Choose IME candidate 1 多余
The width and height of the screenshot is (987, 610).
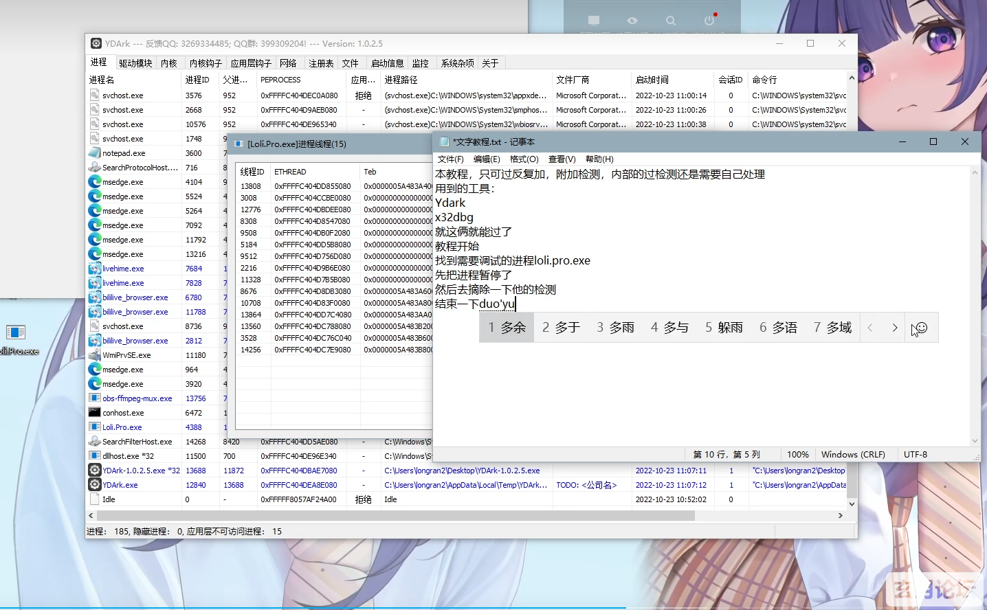pos(507,328)
